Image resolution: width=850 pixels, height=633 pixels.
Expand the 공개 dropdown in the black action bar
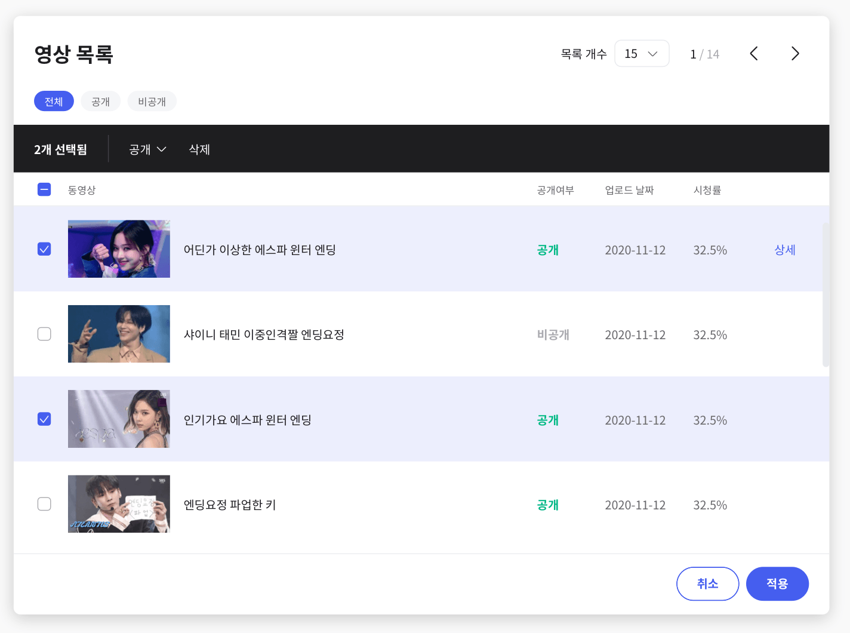147,149
